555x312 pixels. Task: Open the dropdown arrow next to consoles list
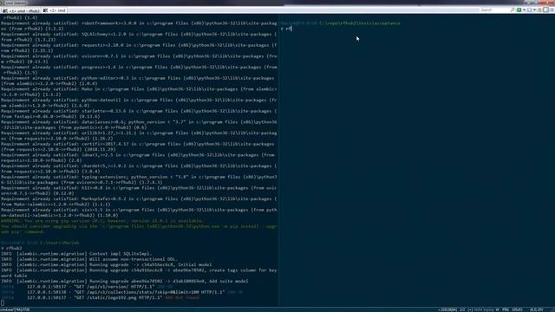(x=534, y=10)
